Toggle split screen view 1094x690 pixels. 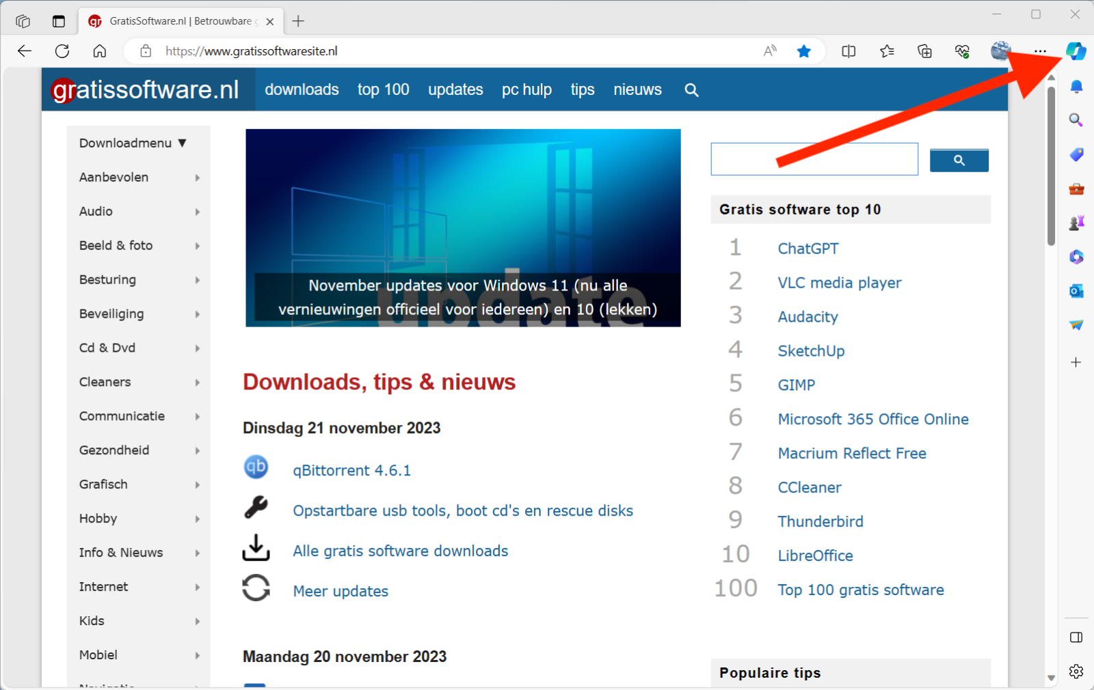coord(849,51)
